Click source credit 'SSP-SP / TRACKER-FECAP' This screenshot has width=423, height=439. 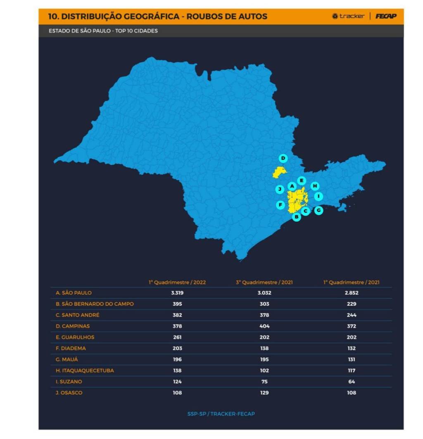point(221,414)
